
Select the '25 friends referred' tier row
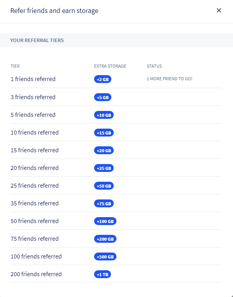pos(116,185)
